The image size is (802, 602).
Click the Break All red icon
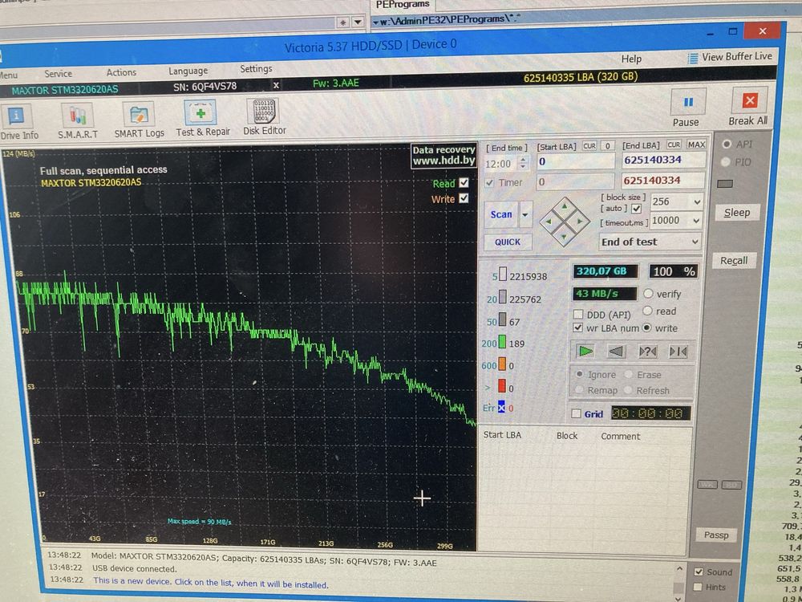click(x=749, y=100)
